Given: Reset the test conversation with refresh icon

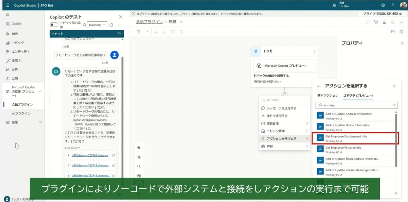Looking at the screenshot, I should click(111, 25).
